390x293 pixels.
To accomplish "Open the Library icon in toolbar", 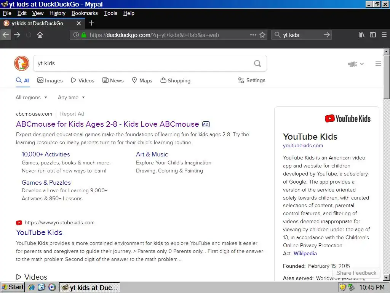I will pyautogui.click(x=361, y=35).
